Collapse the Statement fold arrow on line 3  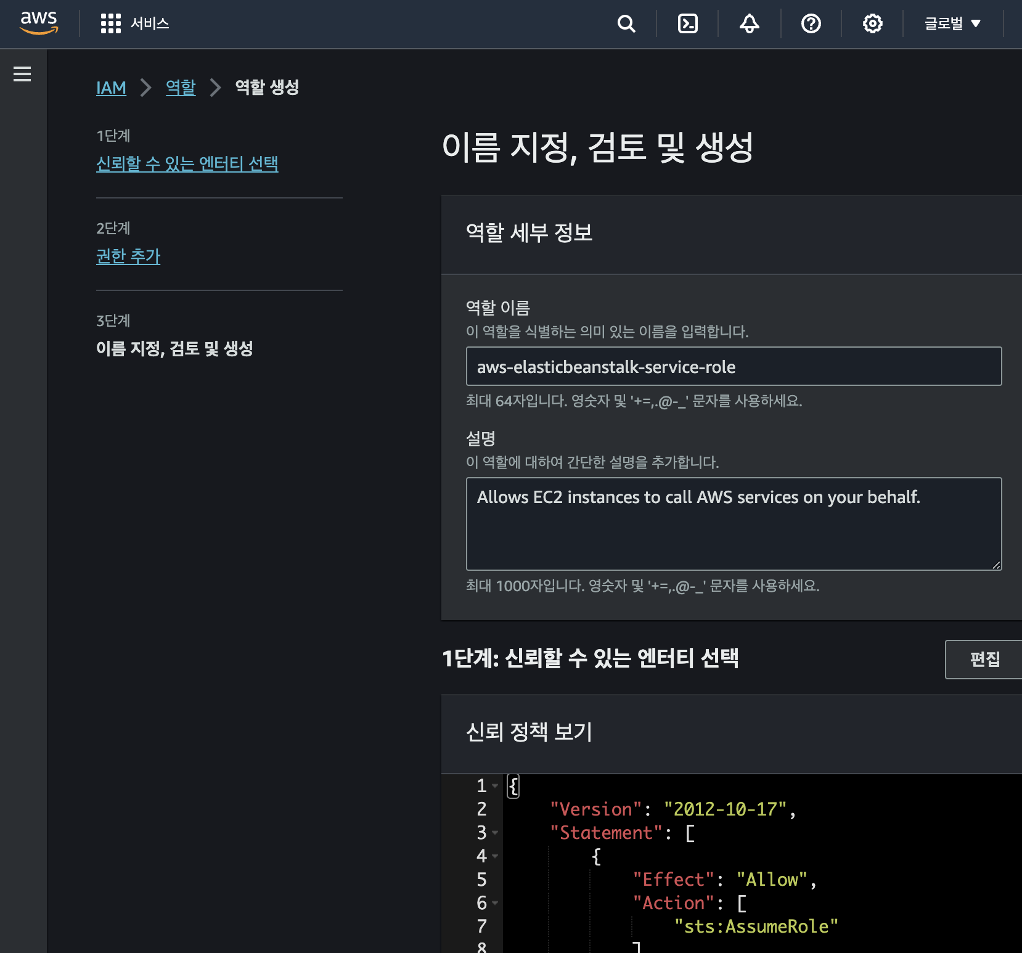495,833
